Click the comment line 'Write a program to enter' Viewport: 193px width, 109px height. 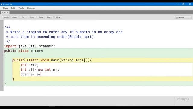(66, 32)
